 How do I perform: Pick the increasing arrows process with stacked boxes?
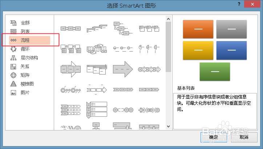[x=97, y=69]
